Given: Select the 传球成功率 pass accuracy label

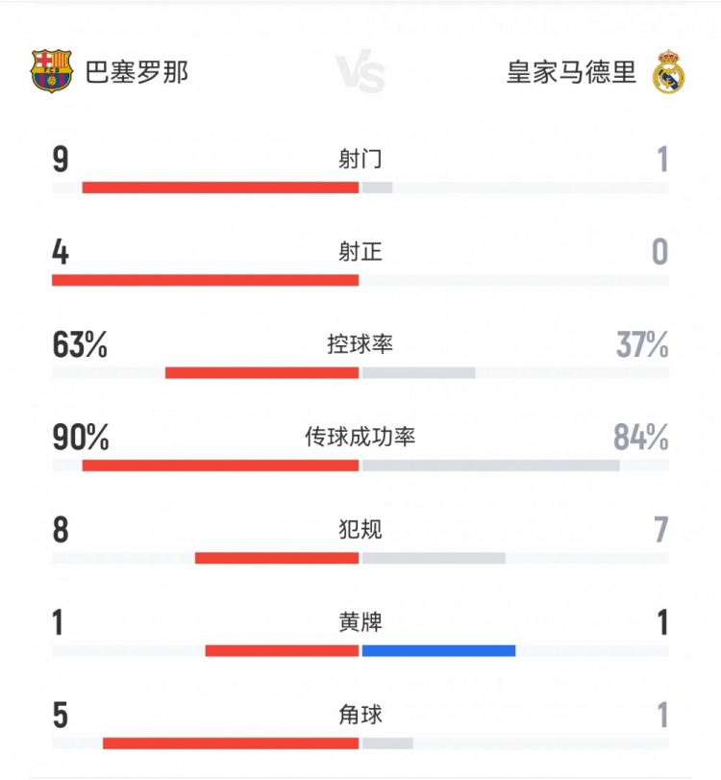Looking at the screenshot, I should coord(360,437).
